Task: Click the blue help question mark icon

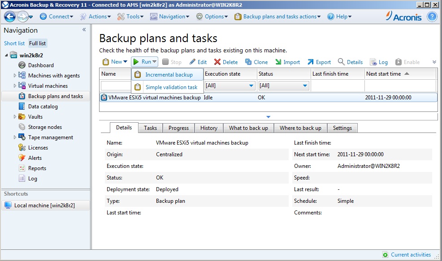Action: [x=432, y=17]
